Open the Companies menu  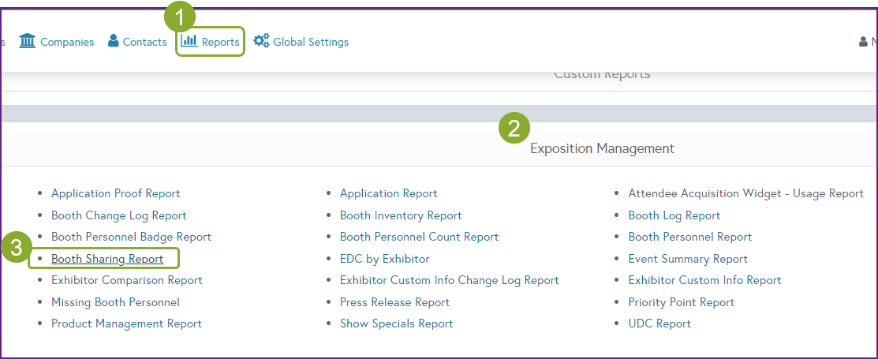tap(66, 42)
